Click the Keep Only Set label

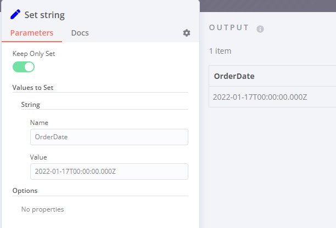tap(34, 54)
